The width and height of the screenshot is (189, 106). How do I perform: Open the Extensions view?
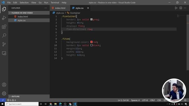(4, 27)
